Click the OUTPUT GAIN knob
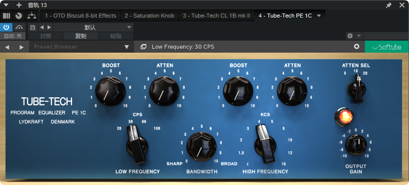This screenshot has height=185, width=409. click(x=356, y=145)
